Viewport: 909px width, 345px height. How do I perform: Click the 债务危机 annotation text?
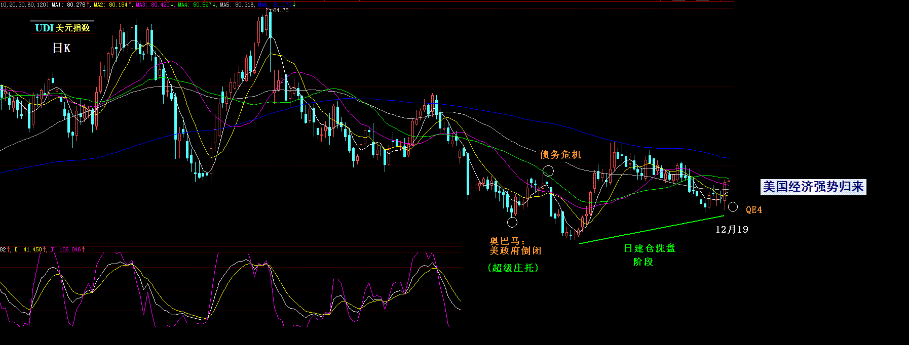pyautogui.click(x=561, y=155)
